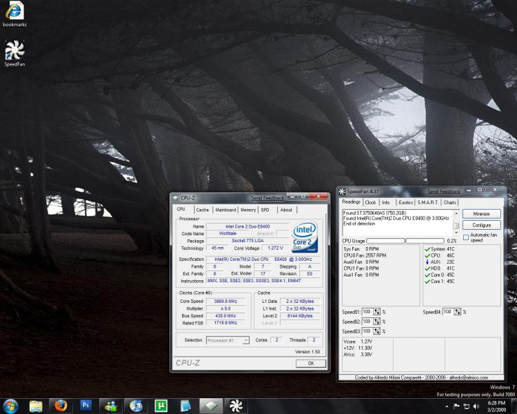Viewport: 517px width, 414px height.
Task: Open Windows Explorer from the taskbar
Action: [x=36, y=406]
